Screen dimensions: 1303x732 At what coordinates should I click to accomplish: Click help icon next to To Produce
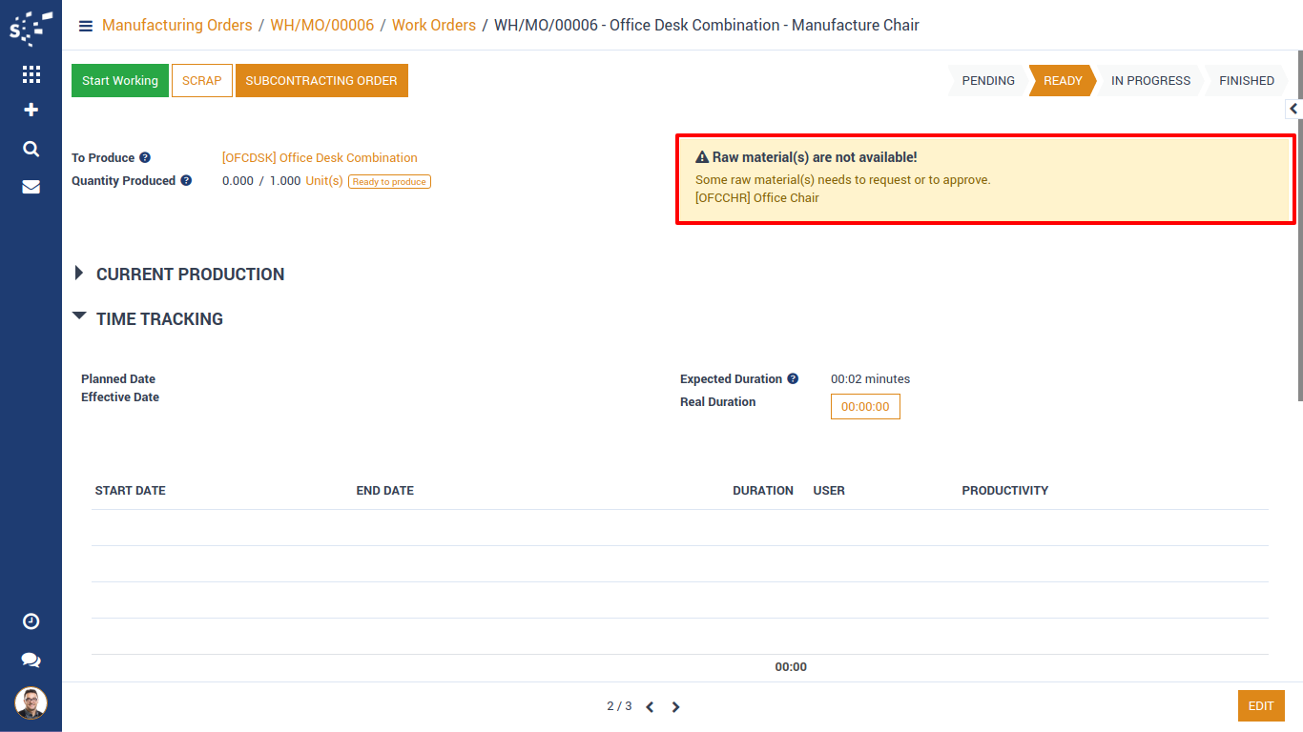(x=145, y=158)
